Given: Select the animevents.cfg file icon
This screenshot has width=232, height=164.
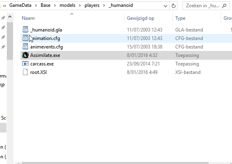Looking at the screenshot, I should [25, 47].
